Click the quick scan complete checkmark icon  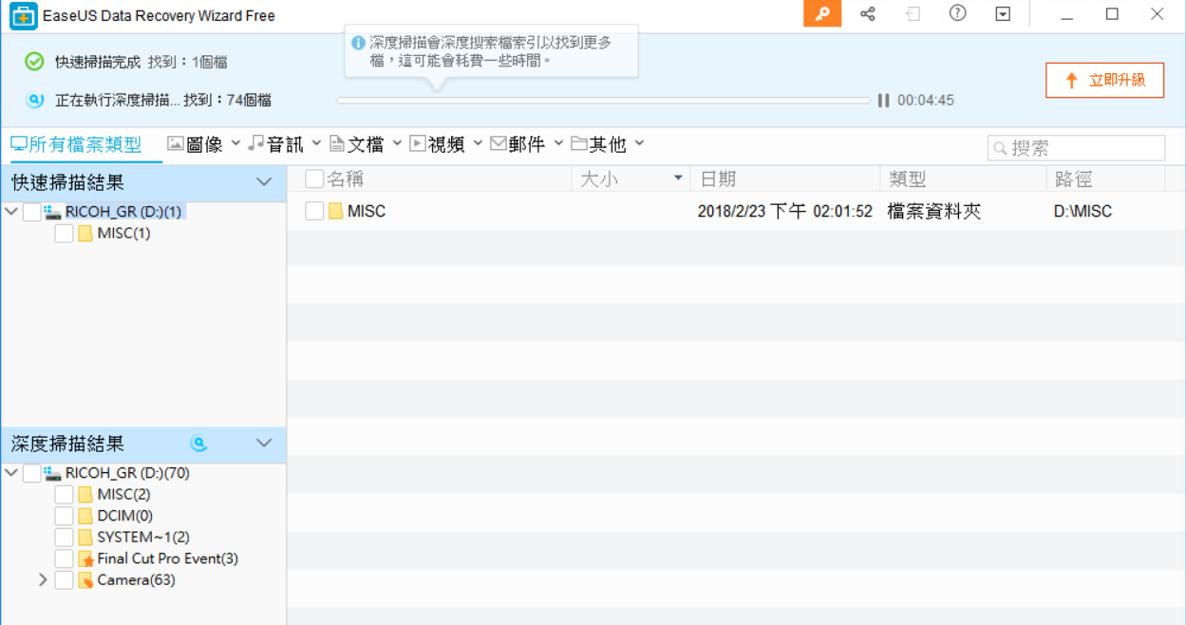click(34, 62)
